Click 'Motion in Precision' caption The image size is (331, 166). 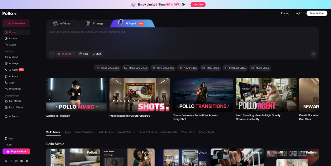58,116
